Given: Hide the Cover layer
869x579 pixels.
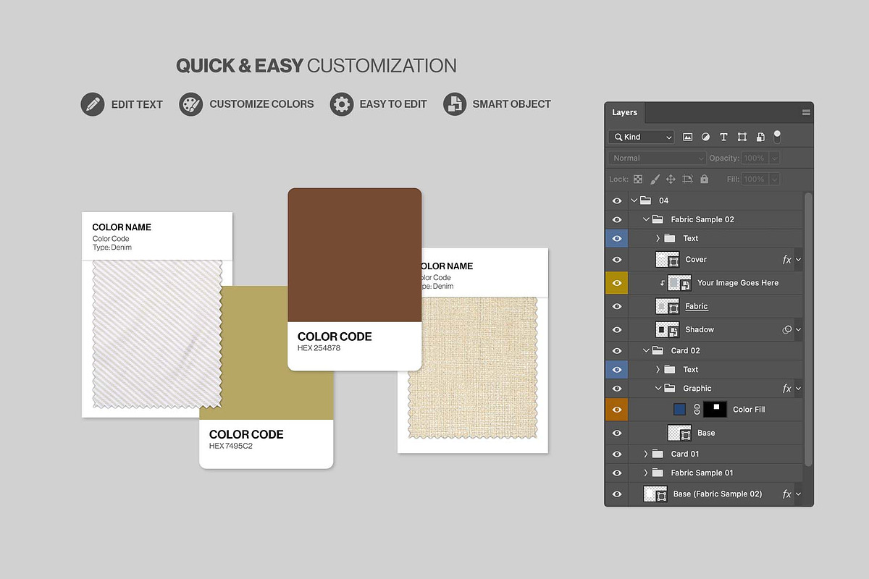Looking at the screenshot, I should pos(617,259).
